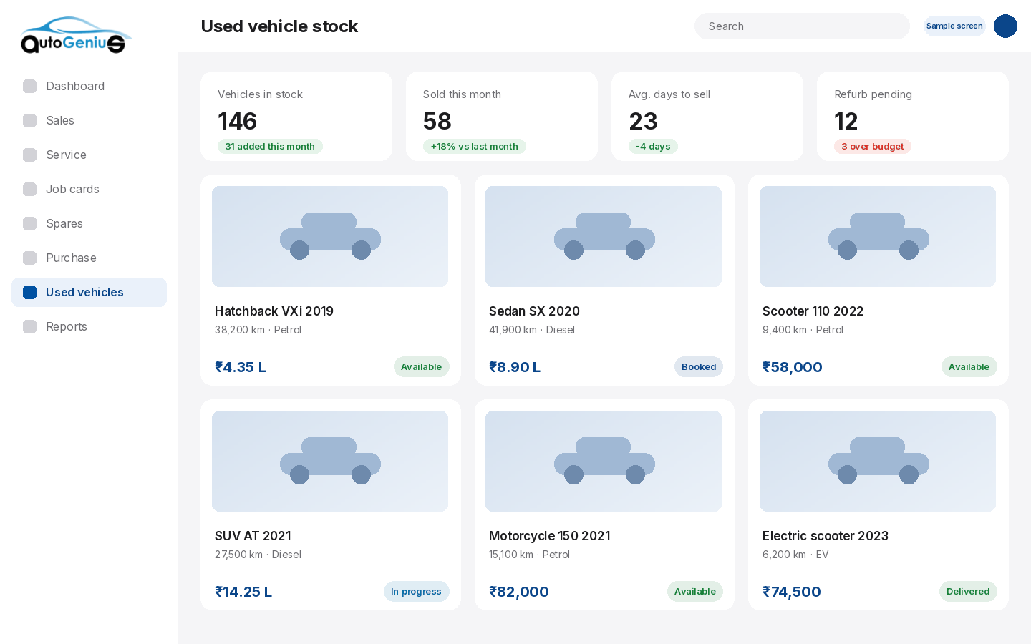Click the ₹14.25 L price

point(243,592)
